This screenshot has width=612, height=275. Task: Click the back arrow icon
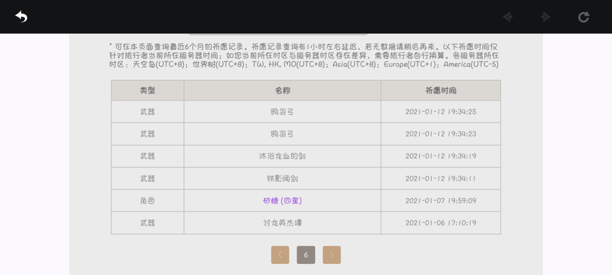[x=21, y=17]
